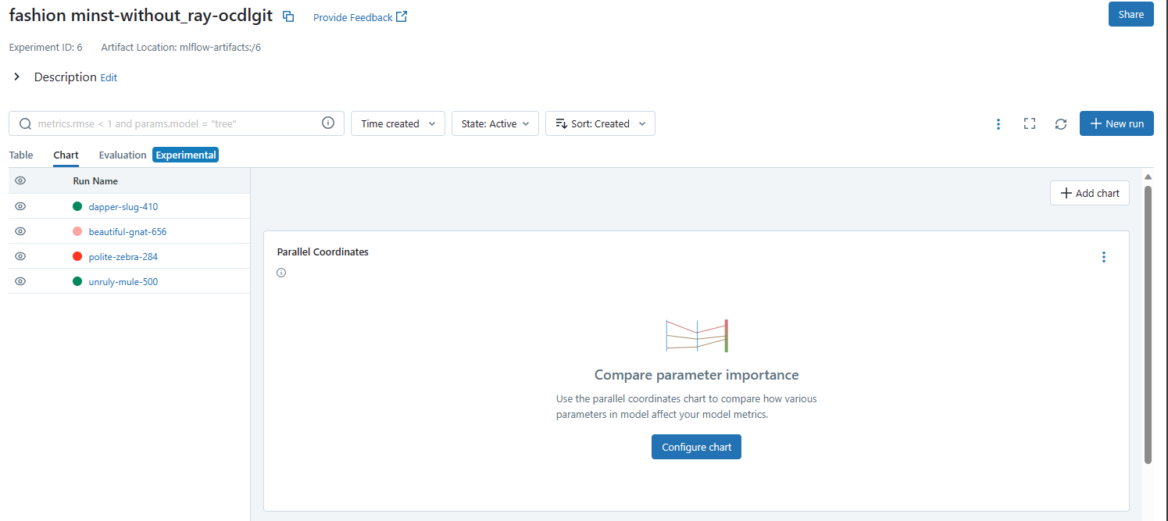Hide the beautiful-gnat-656 run
Viewport: 1168px width, 521px height.
tap(20, 231)
